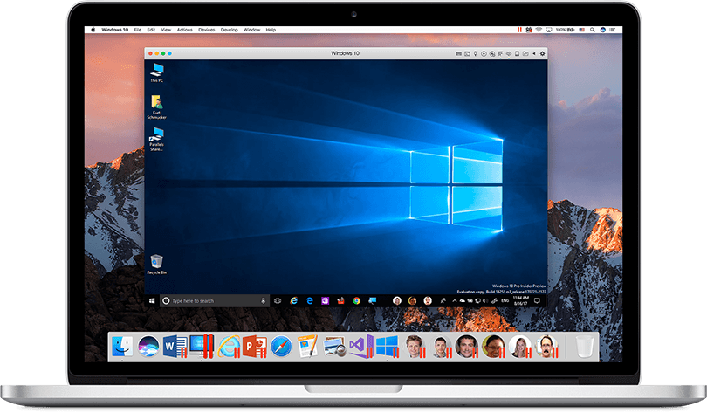Open the Window menu in menu bar
707x413 pixels.
click(x=251, y=30)
